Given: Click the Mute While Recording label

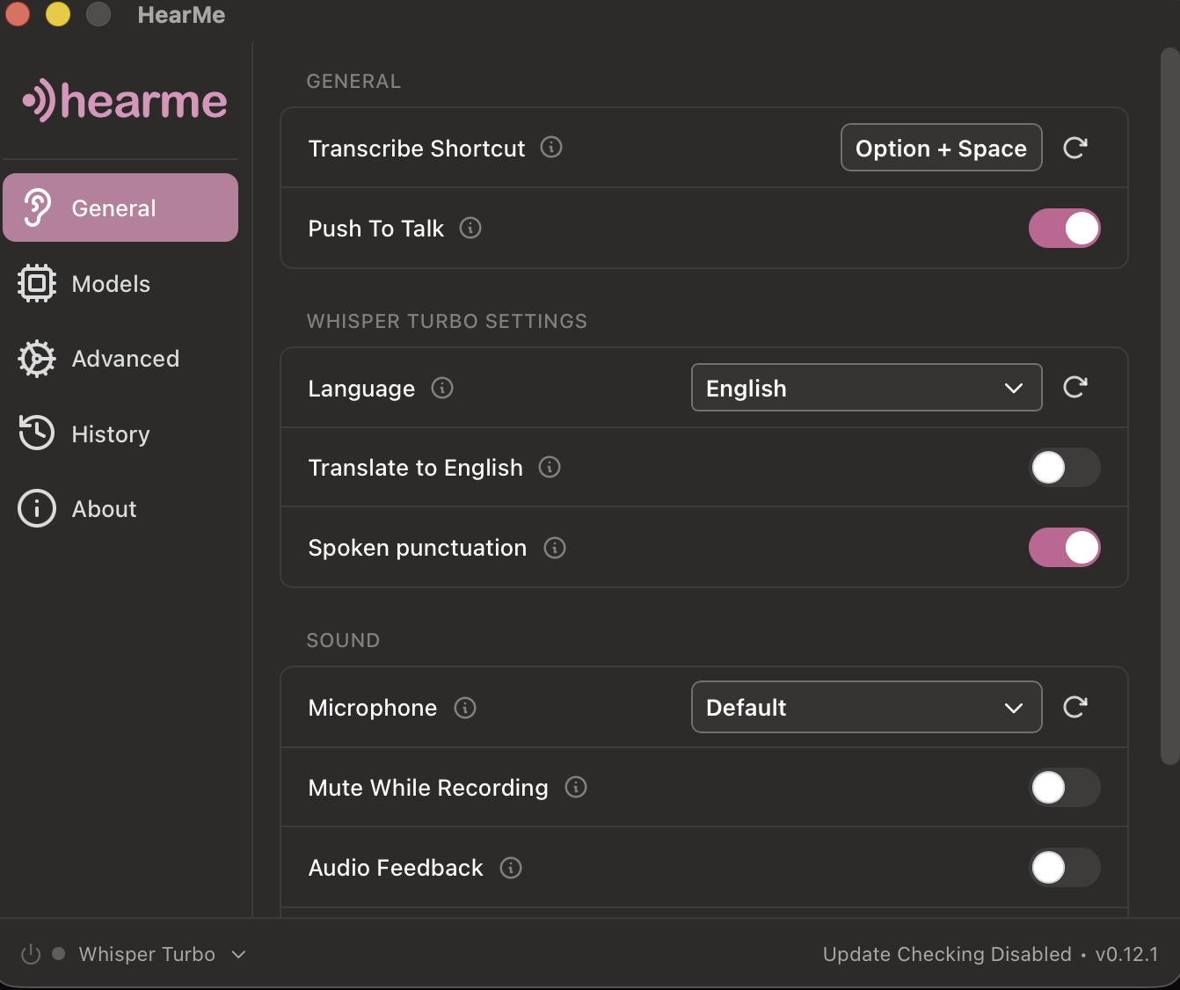Looking at the screenshot, I should tap(428, 788).
